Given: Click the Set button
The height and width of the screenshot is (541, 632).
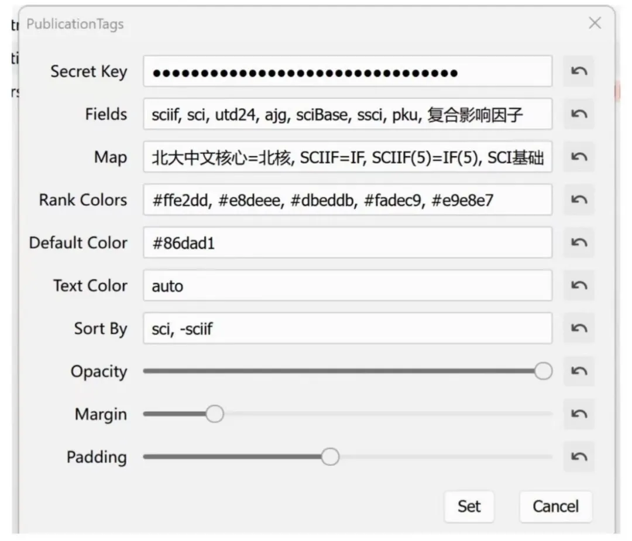Looking at the screenshot, I should coord(469,506).
